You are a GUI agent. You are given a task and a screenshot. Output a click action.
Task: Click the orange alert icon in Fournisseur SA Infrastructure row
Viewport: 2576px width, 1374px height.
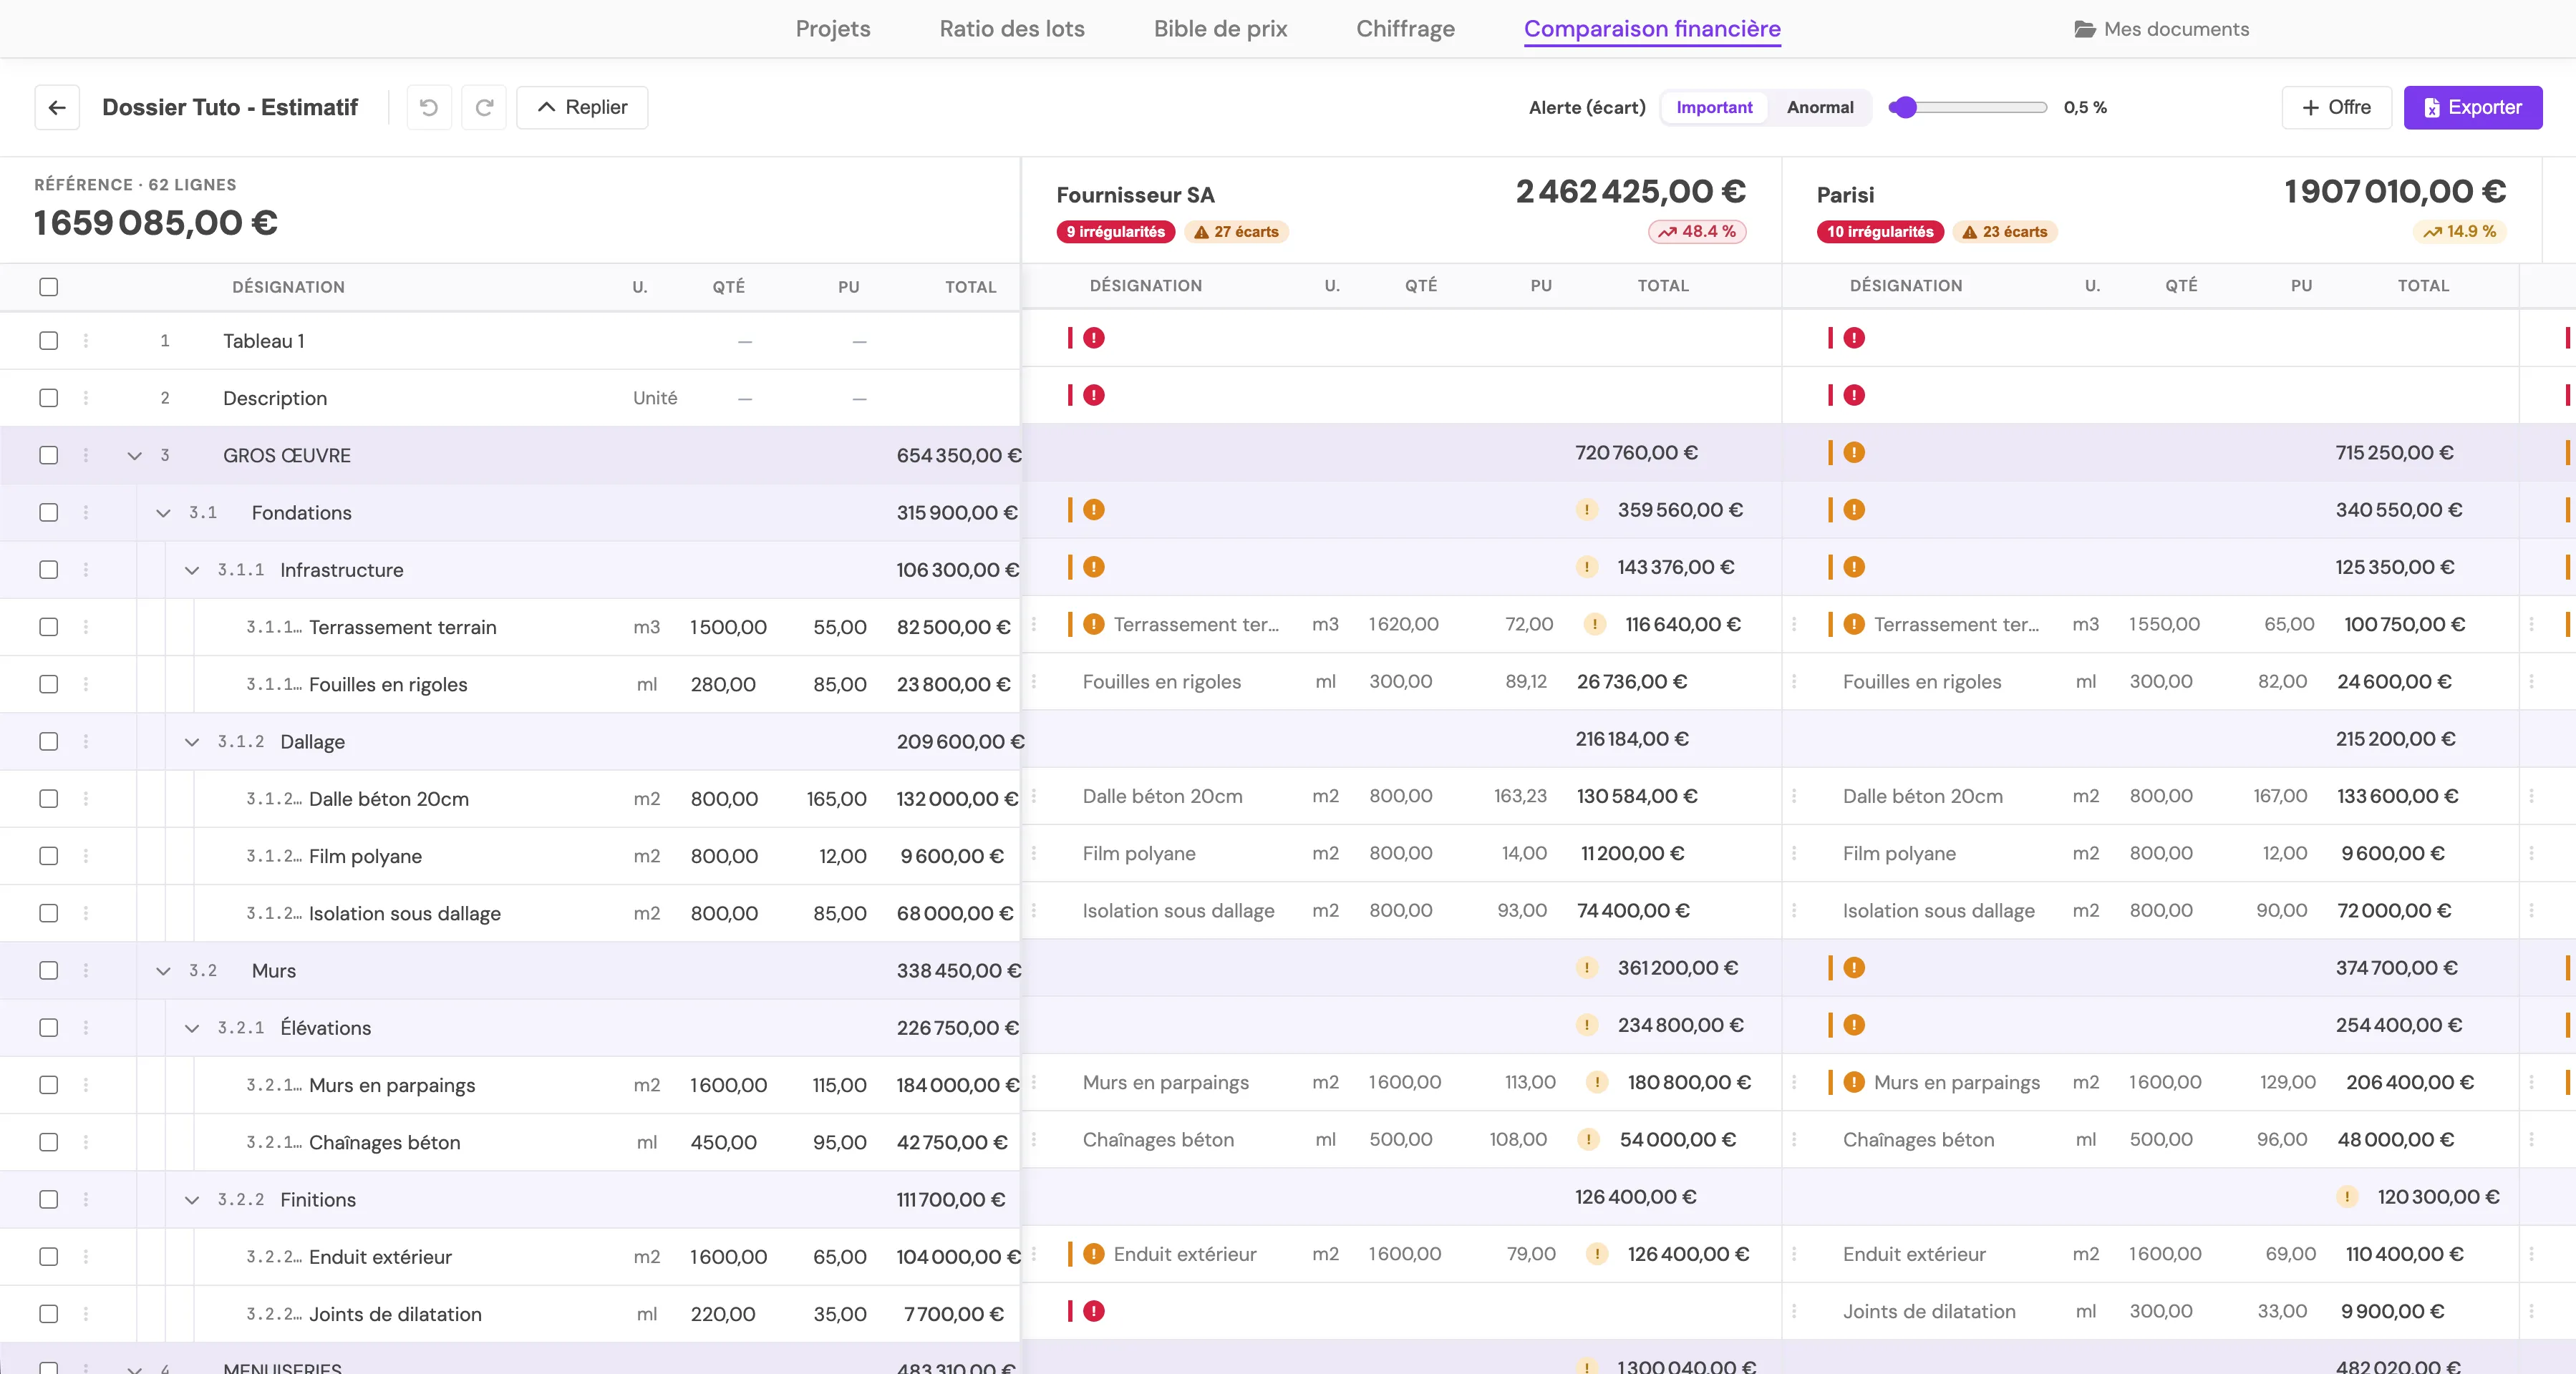click(1094, 567)
